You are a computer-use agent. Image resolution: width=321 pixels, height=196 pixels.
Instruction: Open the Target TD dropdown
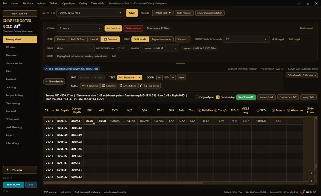click(x=246, y=39)
